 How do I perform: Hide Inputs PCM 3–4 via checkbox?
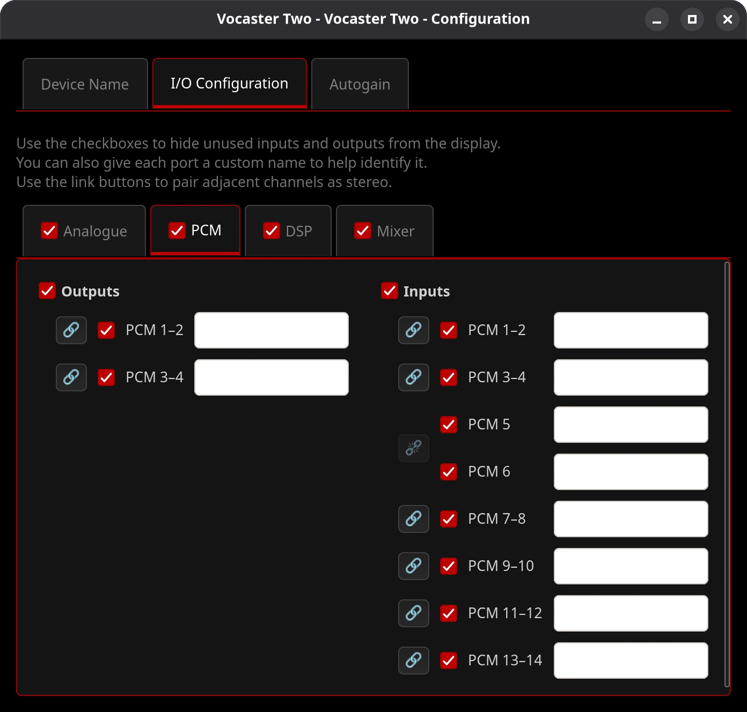click(449, 377)
